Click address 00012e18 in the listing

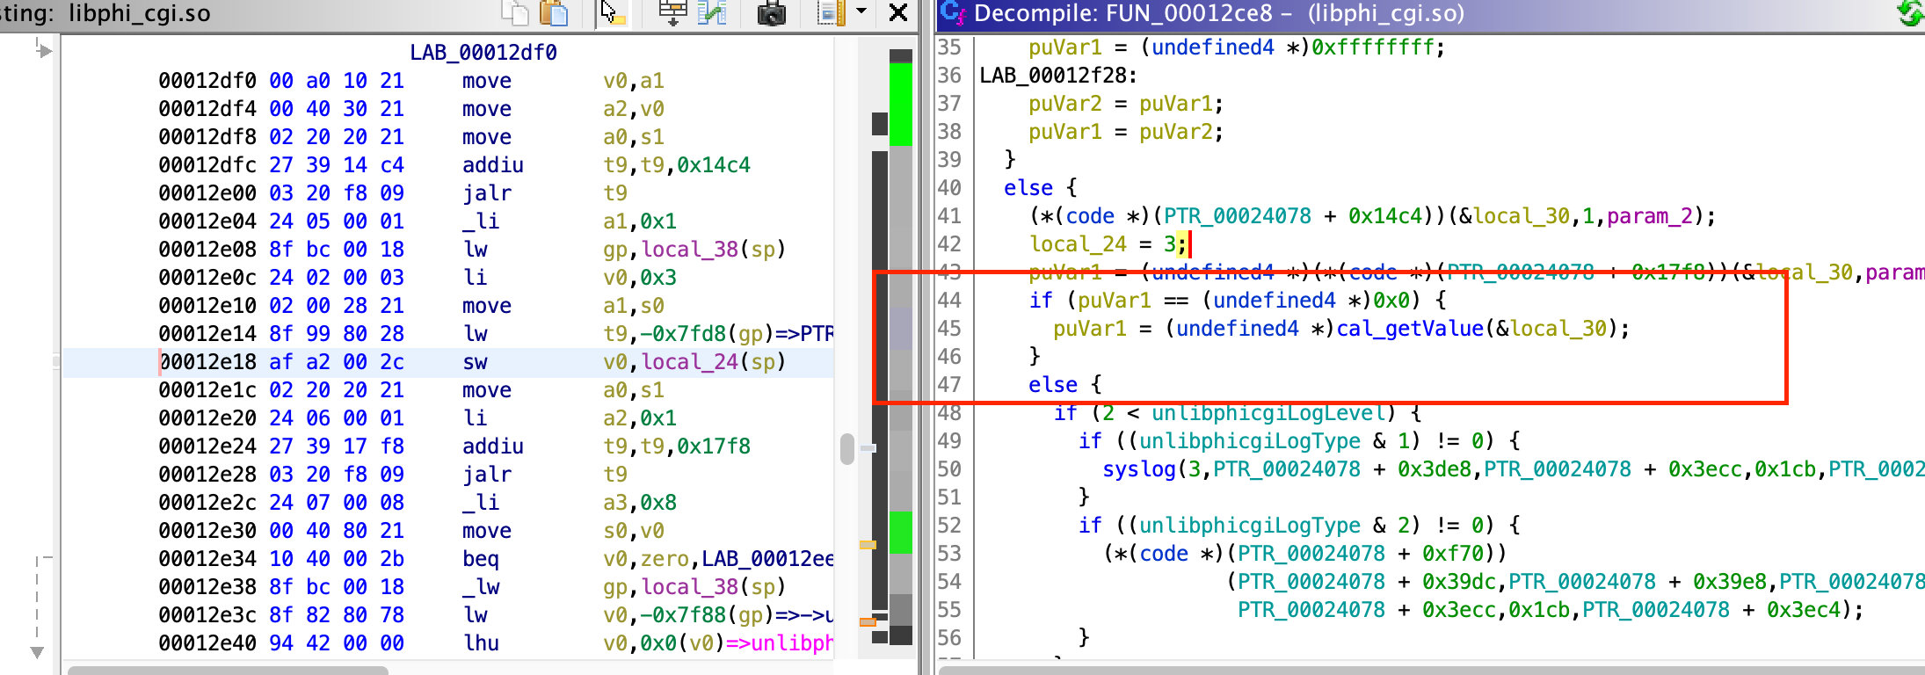(207, 362)
